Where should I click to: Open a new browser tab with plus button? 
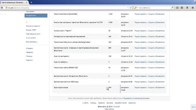pos(31,2)
